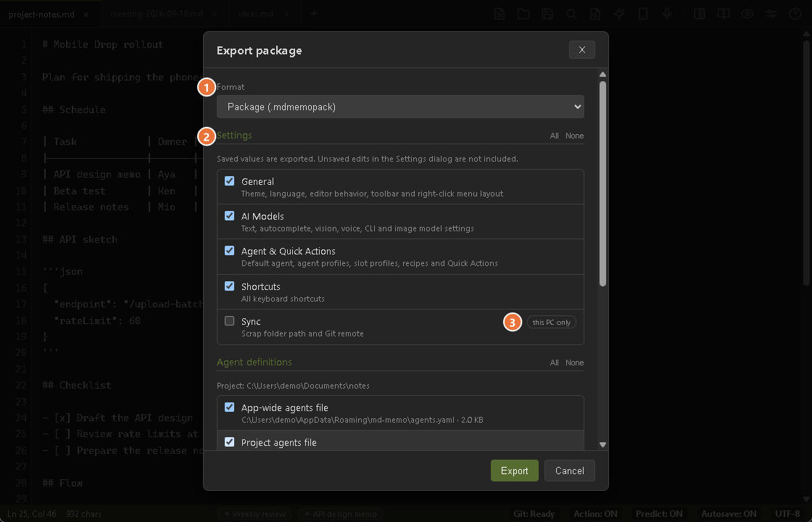The image size is (812, 522).
Task: Click the open-book reading icon in editor toolbar
Action: pyautogui.click(x=724, y=14)
